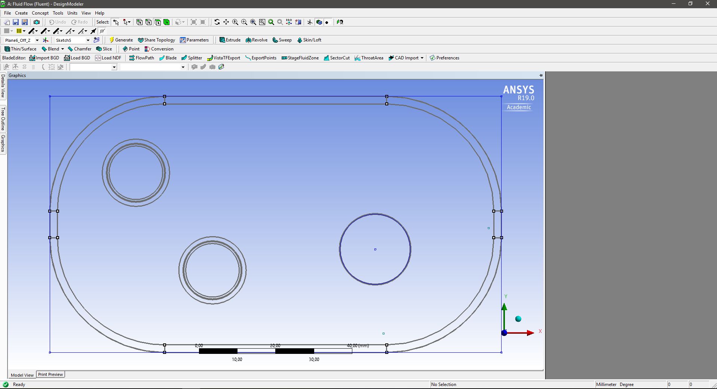
Task: Click the Save Project icon
Action: (16, 22)
